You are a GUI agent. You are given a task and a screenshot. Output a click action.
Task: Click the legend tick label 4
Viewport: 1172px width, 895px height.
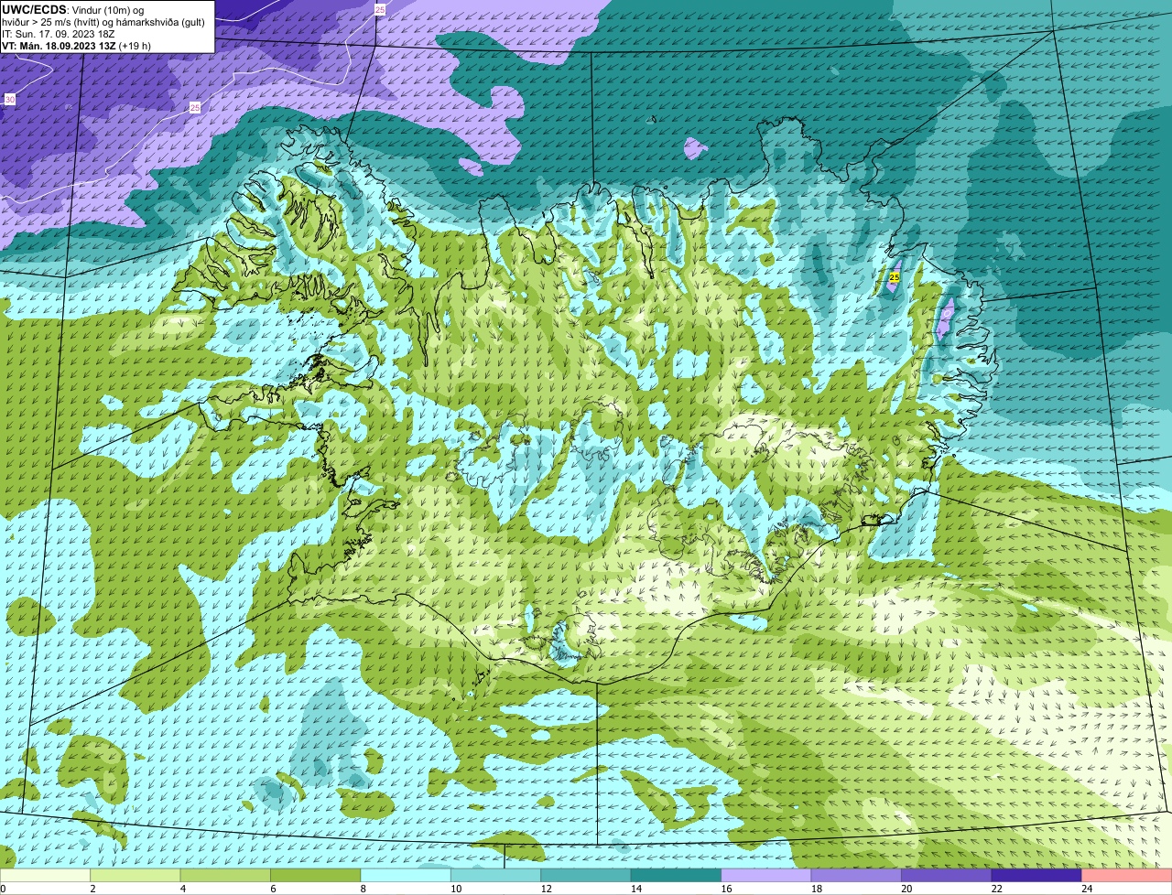point(182,889)
